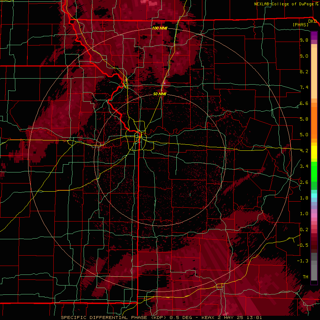Pick the bright green segment of the color bar

(314, 171)
